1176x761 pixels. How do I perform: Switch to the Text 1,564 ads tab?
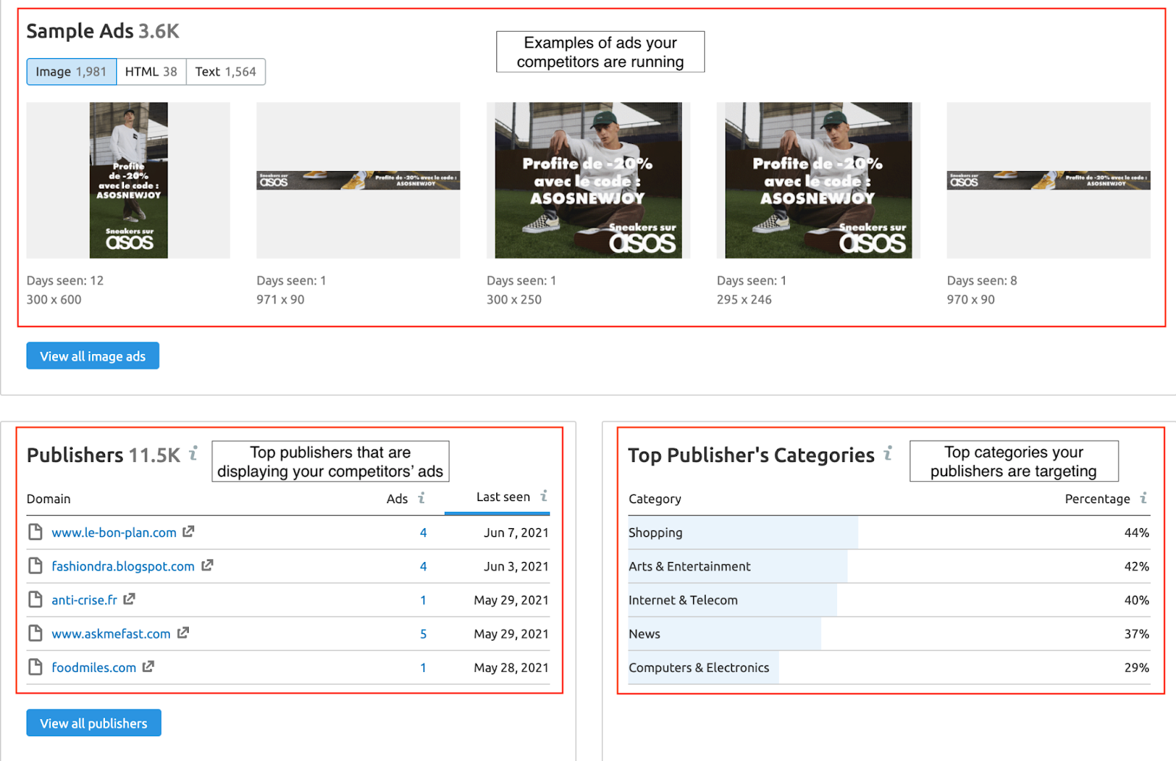[x=226, y=71]
